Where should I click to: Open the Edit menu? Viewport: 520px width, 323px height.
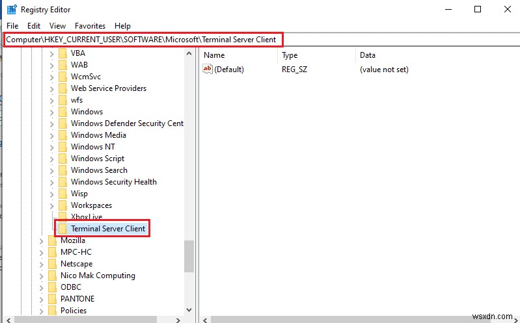click(x=34, y=26)
